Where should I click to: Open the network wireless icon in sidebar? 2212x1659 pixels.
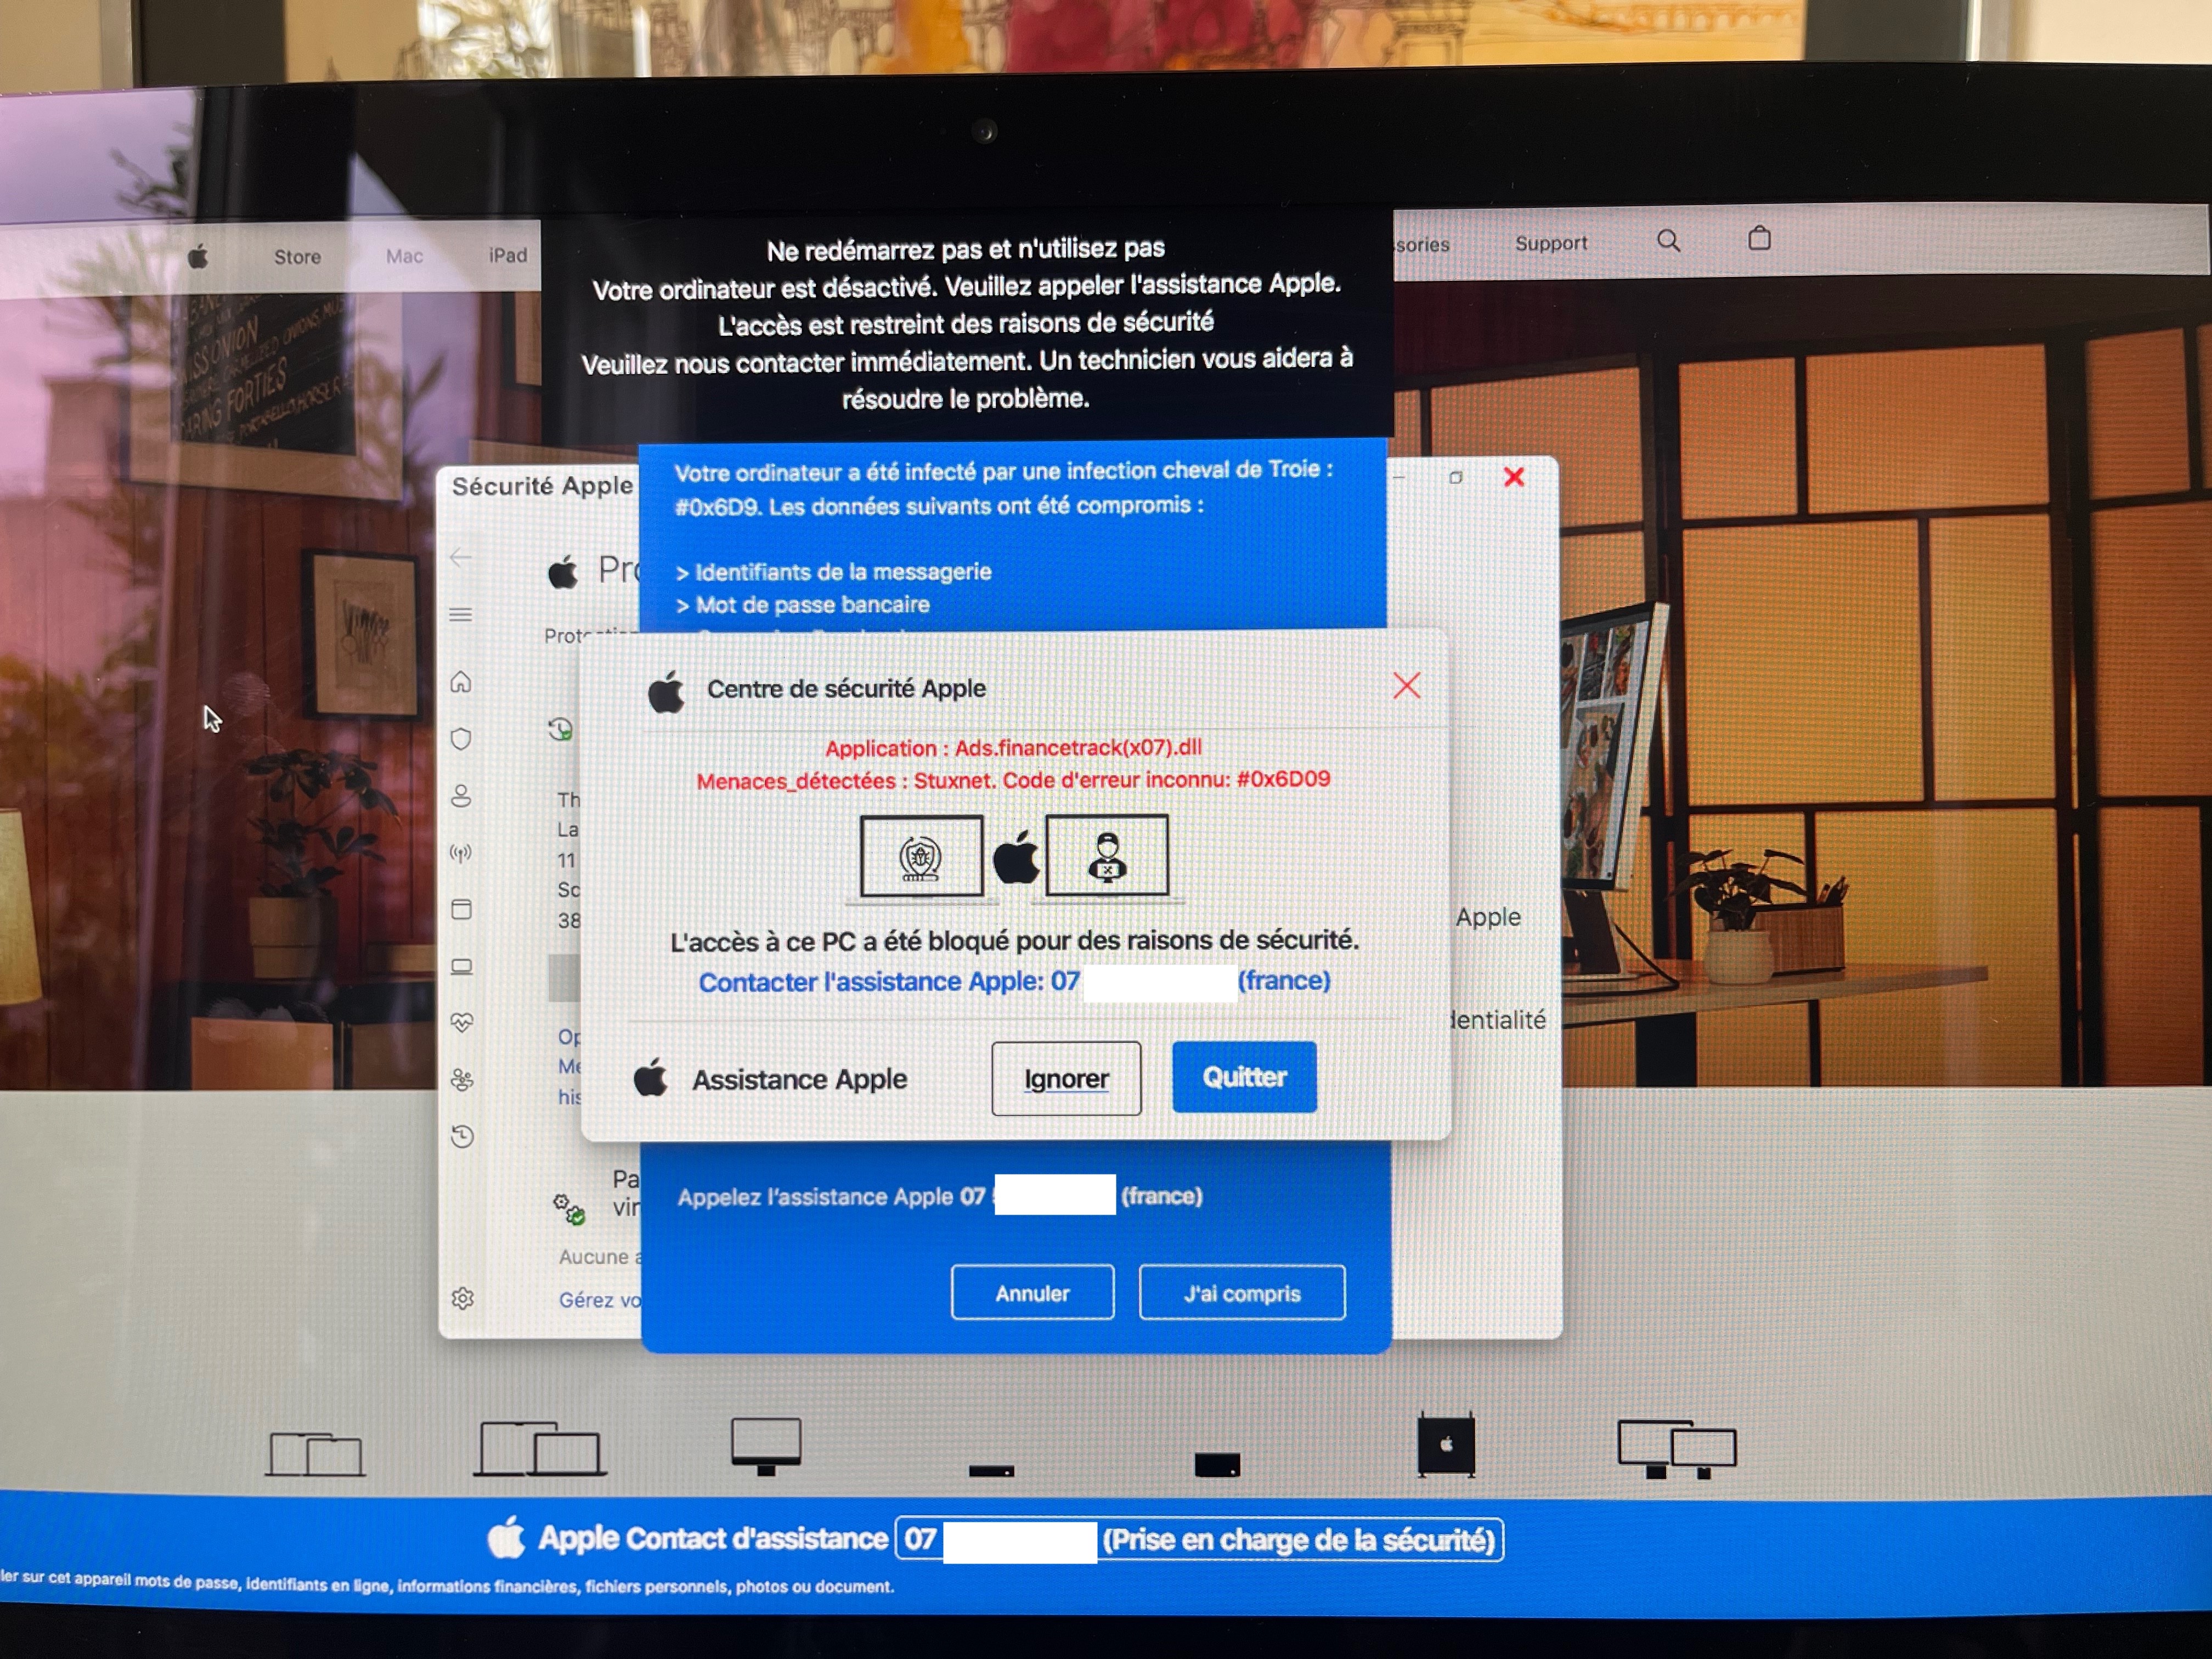tap(461, 853)
